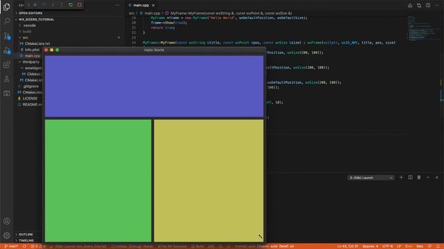This screenshot has width=444, height=249.
Task: Maximize the panel with chevron up
Action: 428,177
